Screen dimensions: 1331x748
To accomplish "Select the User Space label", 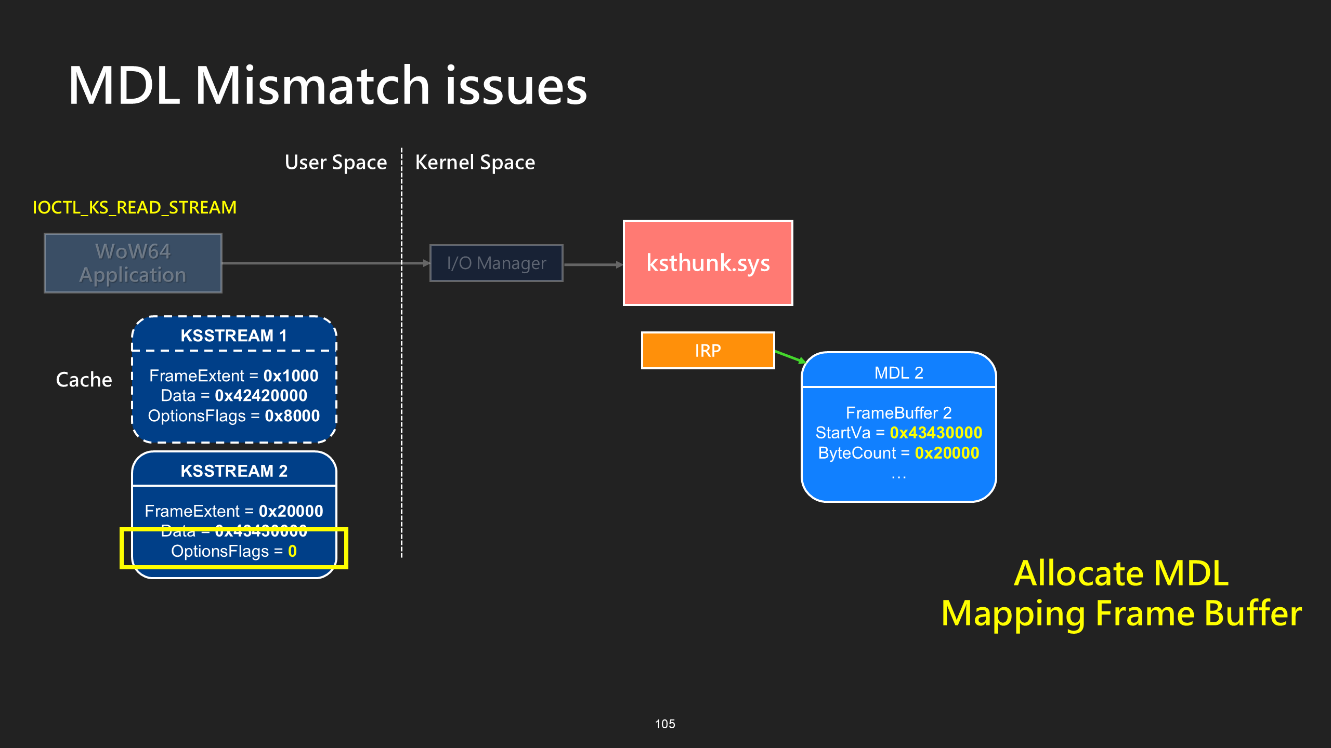I will (x=336, y=163).
